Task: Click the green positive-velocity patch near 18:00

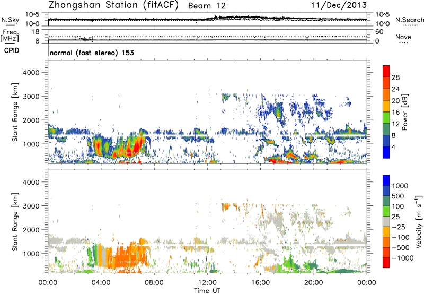Action: (x=289, y=263)
